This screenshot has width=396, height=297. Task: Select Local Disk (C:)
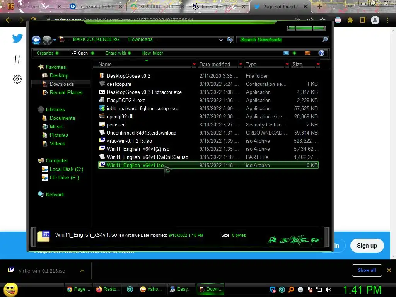pyautogui.click(x=66, y=169)
